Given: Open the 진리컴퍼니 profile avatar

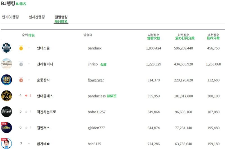Looking at the screenshot, I should click(7, 64).
